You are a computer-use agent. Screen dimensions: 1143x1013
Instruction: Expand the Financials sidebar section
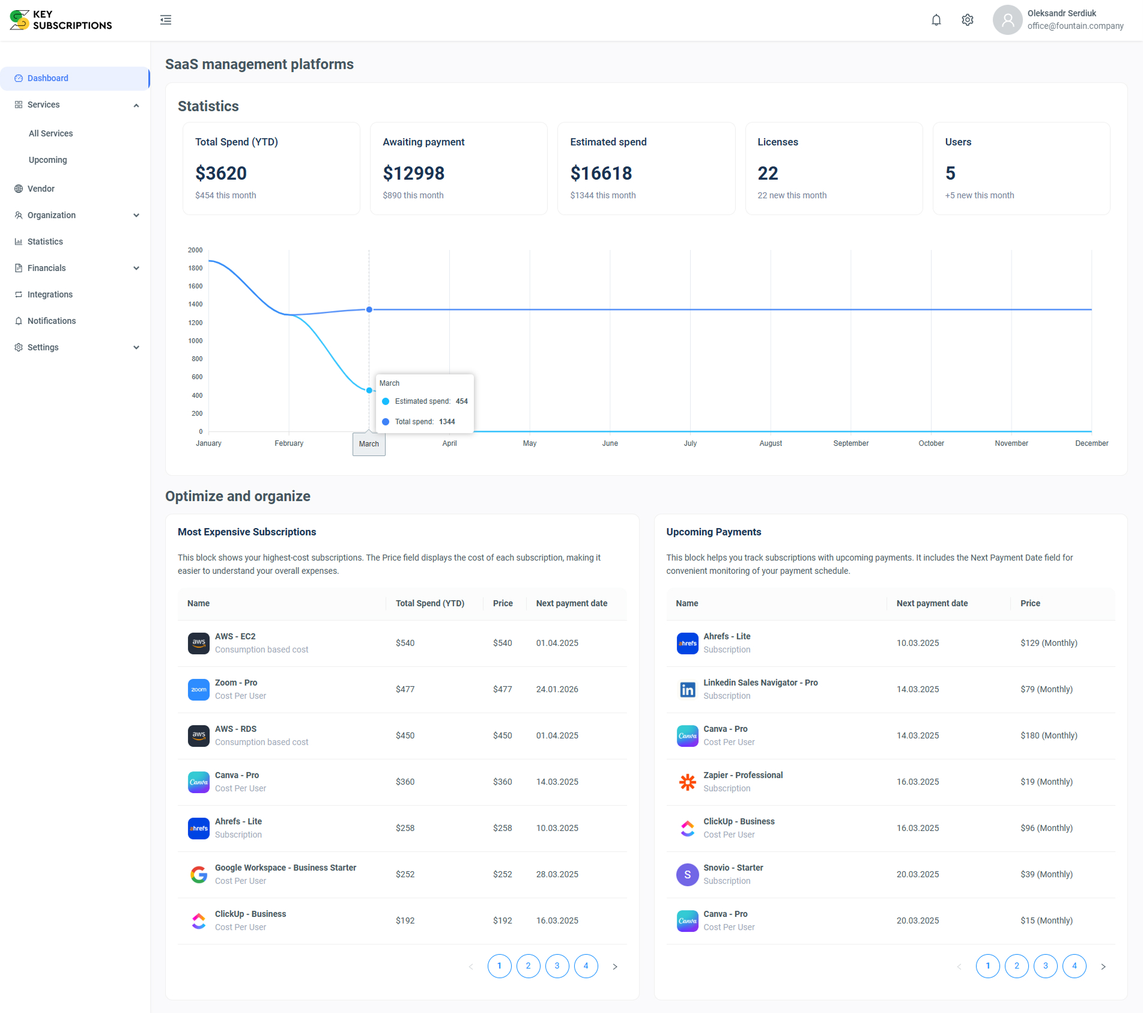(136, 268)
